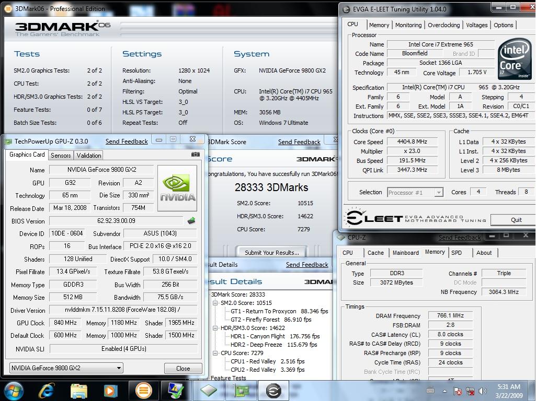Image resolution: width=536 pixels, height=401 pixels.
Task: Switch to the E-LEET taskbar icon
Action: point(273,391)
